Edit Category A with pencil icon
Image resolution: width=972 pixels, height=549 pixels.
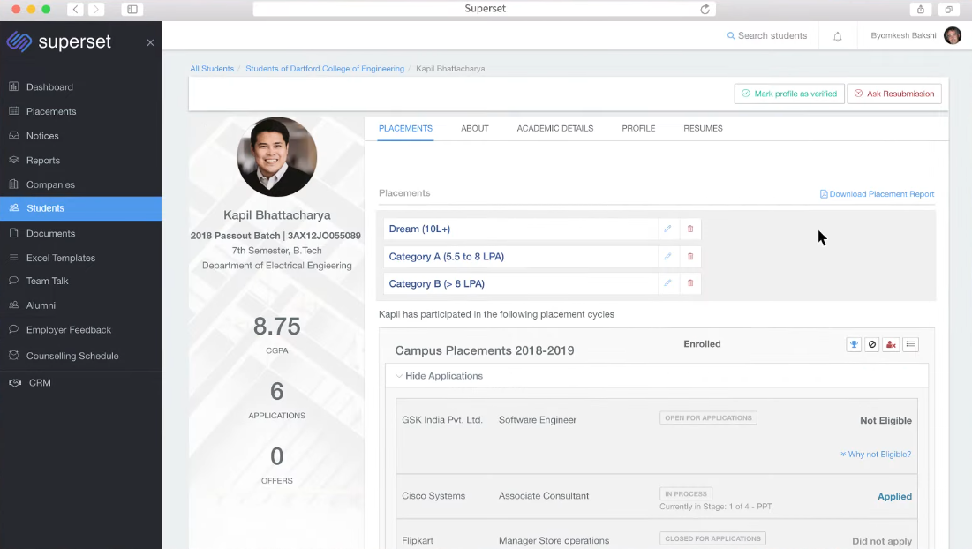pos(667,257)
